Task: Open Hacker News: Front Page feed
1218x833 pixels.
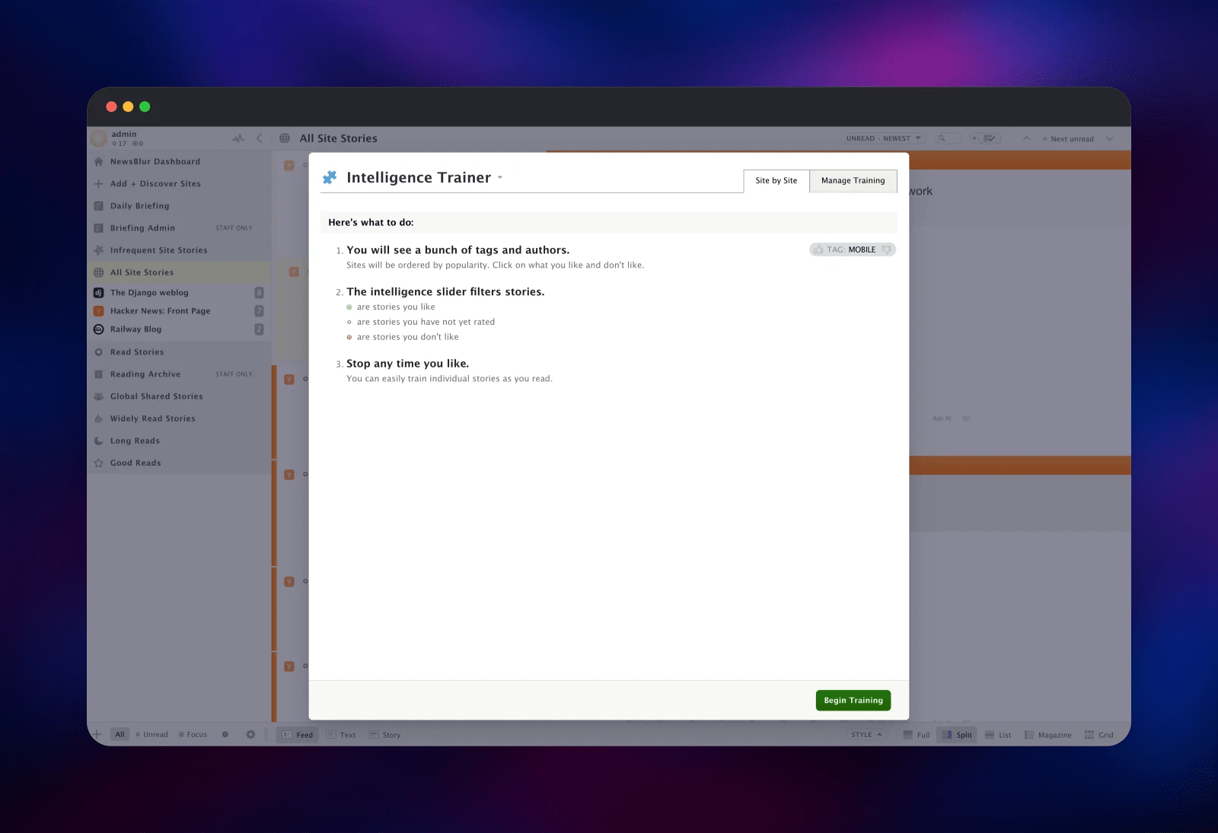Action: [x=160, y=310]
